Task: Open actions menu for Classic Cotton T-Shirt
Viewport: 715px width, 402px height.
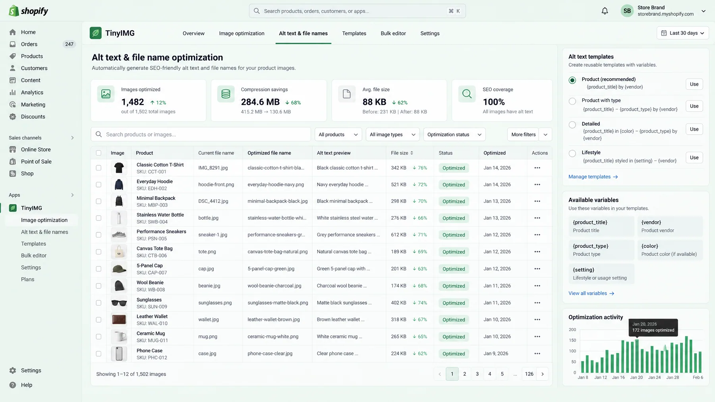Action: pyautogui.click(x=537, y=168)
